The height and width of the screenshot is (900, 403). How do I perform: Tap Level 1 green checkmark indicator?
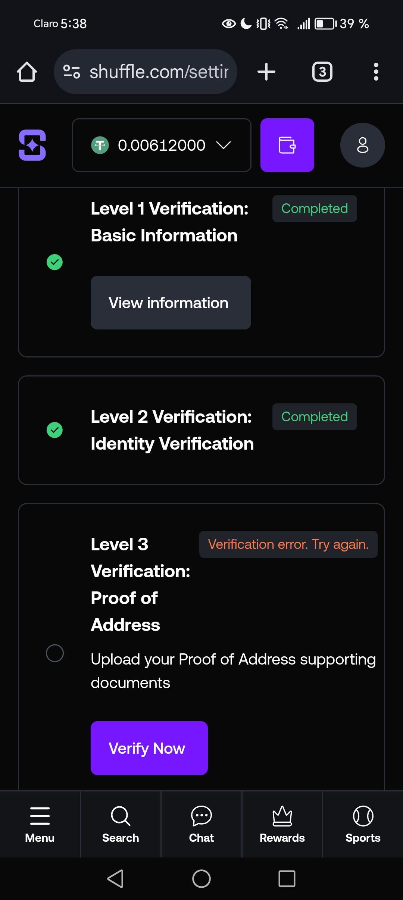tap(54, 262)
